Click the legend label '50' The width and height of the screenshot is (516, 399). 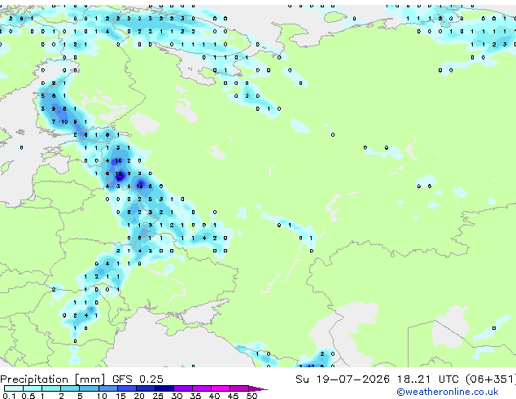coord(251,396)
